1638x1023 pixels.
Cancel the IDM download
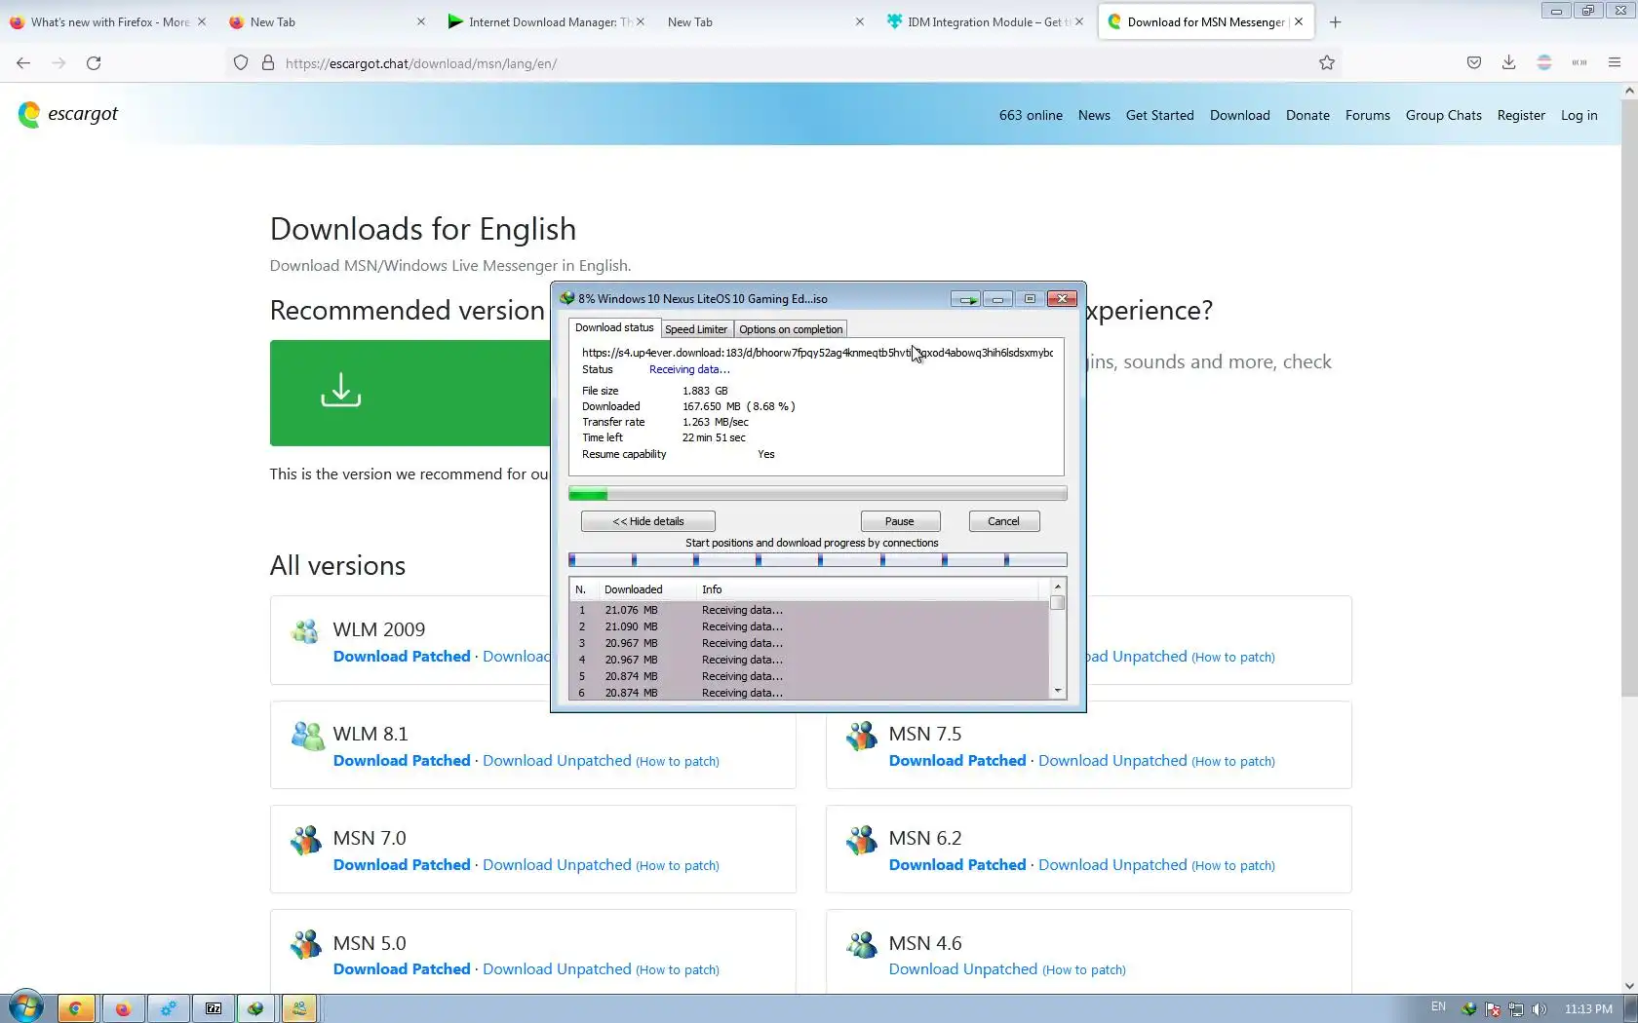click(x=1003, y=521)
